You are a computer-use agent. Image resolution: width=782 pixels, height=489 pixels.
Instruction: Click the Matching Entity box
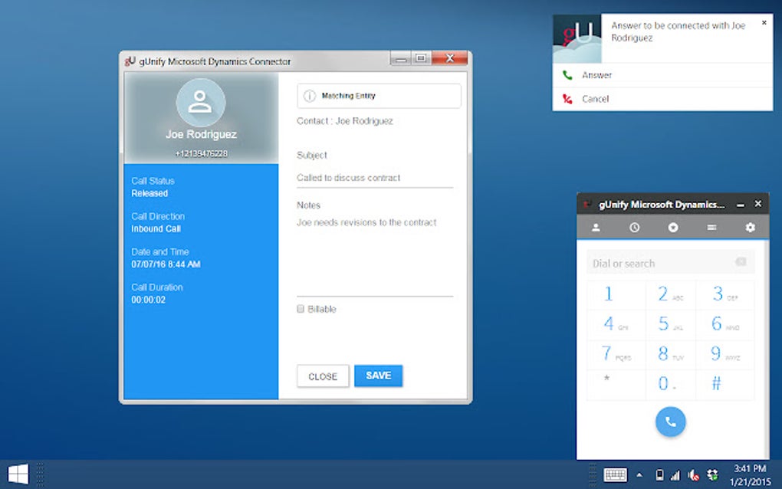(379, 96)
